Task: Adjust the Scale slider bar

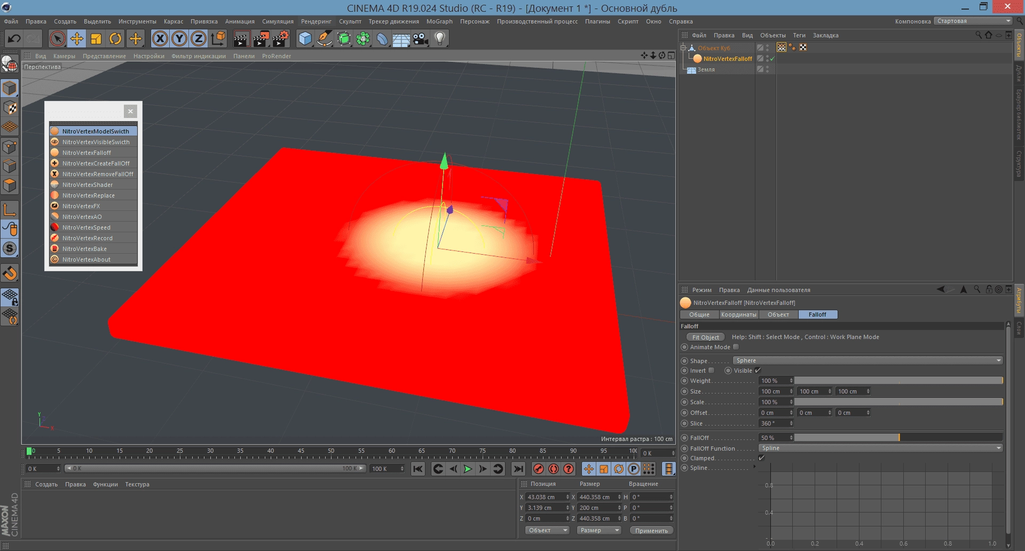Action: (x=898, y=402)
